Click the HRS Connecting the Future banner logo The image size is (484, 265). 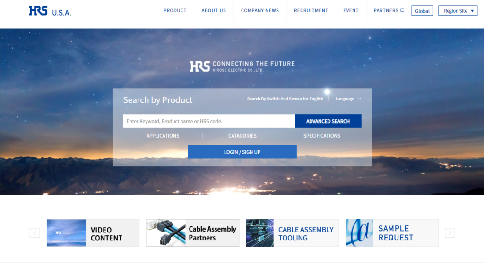point(242,66)
